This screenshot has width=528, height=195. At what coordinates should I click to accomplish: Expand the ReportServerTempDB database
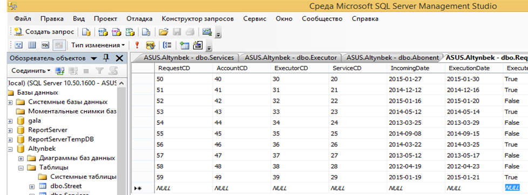pos(10,139)
